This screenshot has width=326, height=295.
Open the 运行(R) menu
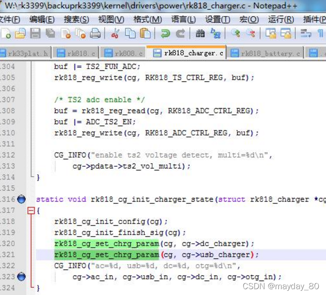point(281,20)
